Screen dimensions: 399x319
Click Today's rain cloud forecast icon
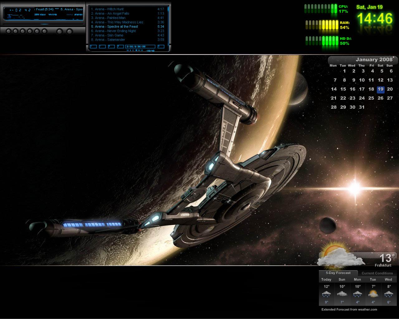point(326,294)
